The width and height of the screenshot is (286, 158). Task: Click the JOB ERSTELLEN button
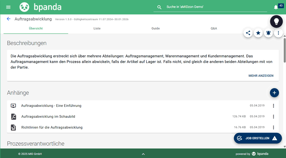tap(258, 138)
